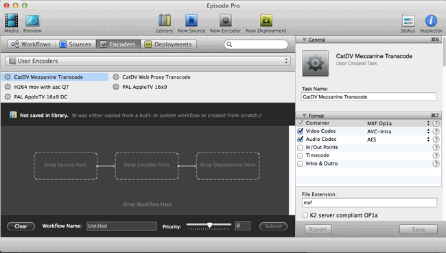Open the Container MXF Op1a dropdown
The image size is (446, 253).
click(398, 123)
